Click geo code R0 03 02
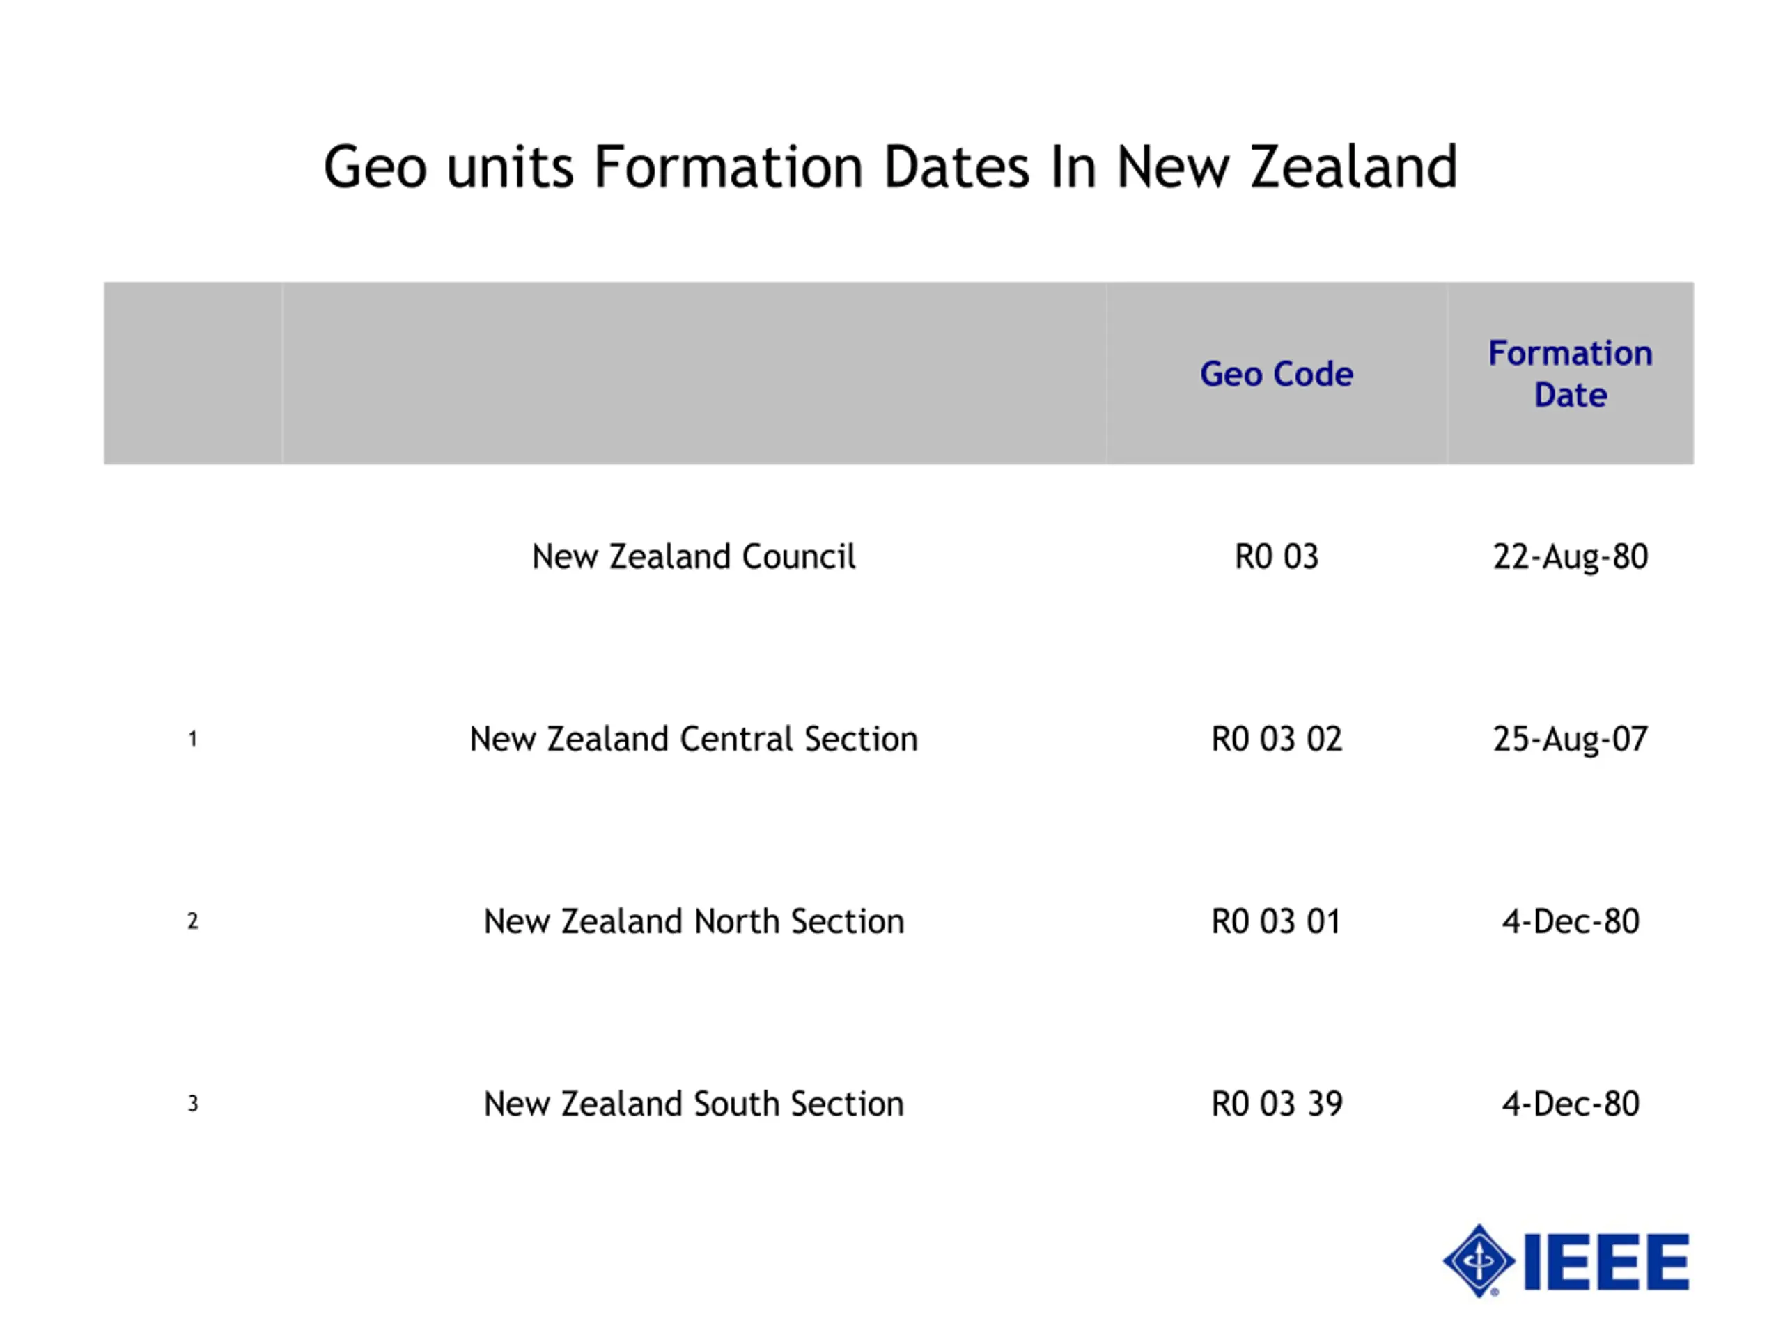Viewport: 1783px width, 1337px height. click(x=1277, y=739)
